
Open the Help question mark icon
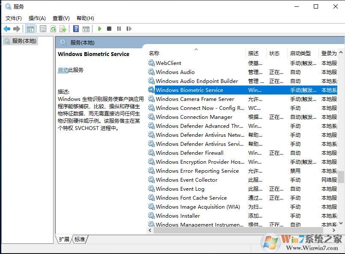point(76,29)
